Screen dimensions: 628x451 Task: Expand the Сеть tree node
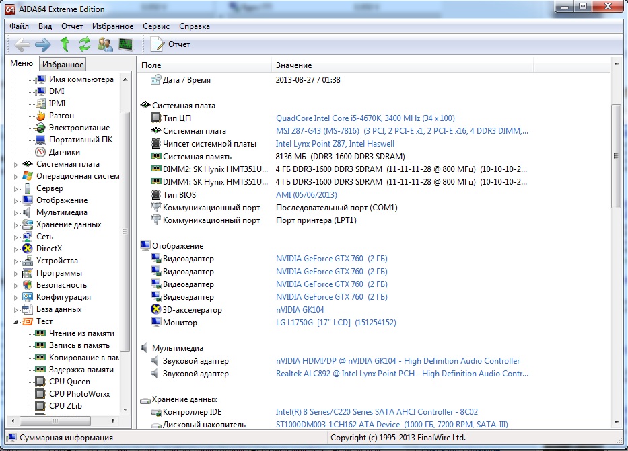coord(15,237)
